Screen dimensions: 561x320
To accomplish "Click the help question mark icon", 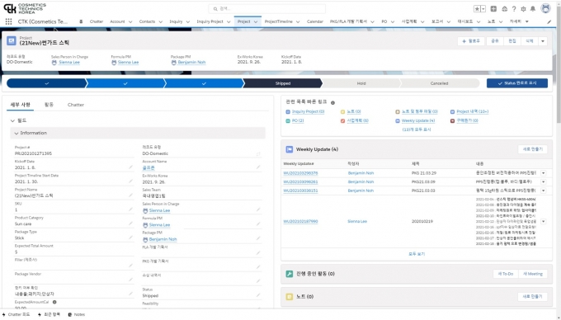I will click(514, 9).
